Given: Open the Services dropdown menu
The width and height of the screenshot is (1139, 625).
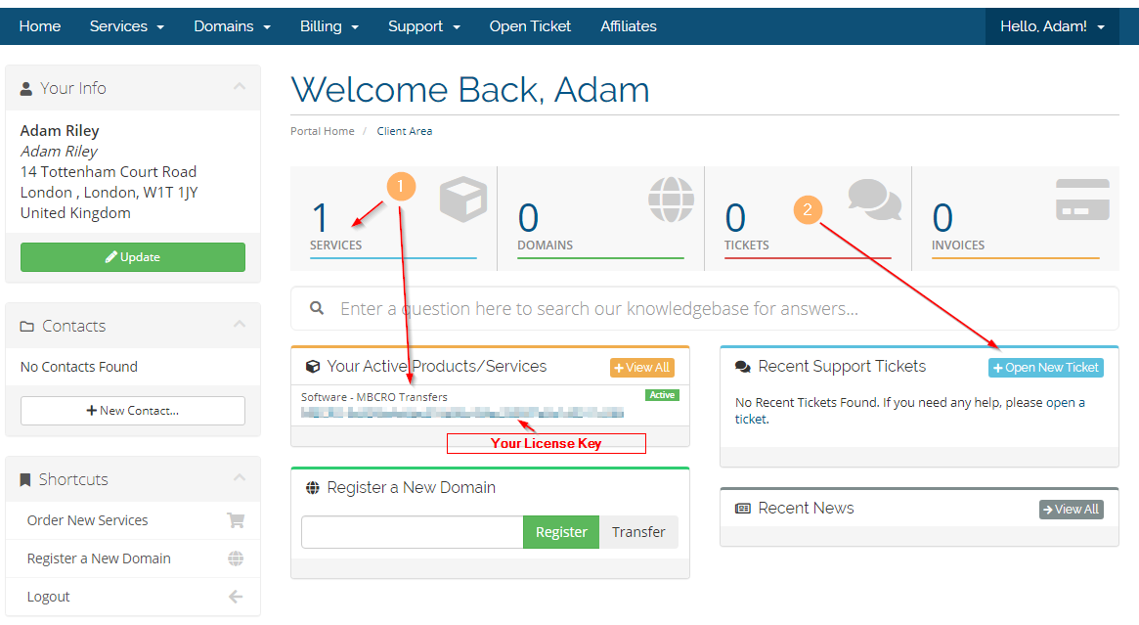Looking at the screenshot, I should coord(126,26).
